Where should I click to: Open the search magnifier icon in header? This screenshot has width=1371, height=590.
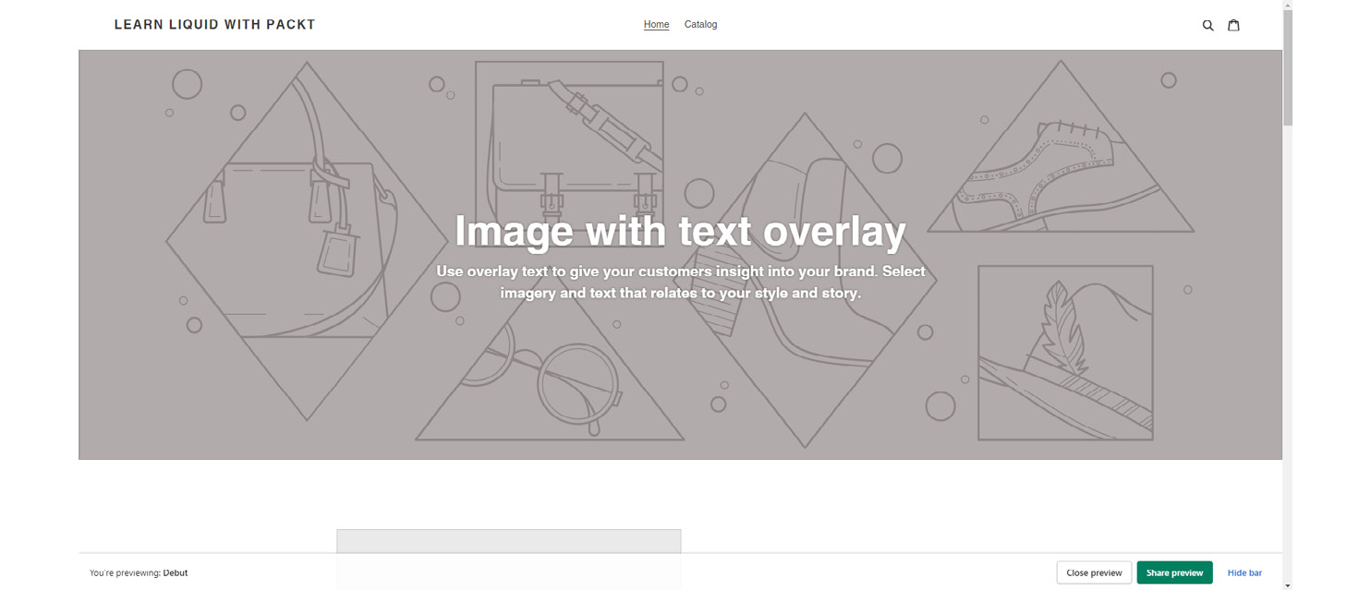pyautogui.click(x=1207, y=25)
